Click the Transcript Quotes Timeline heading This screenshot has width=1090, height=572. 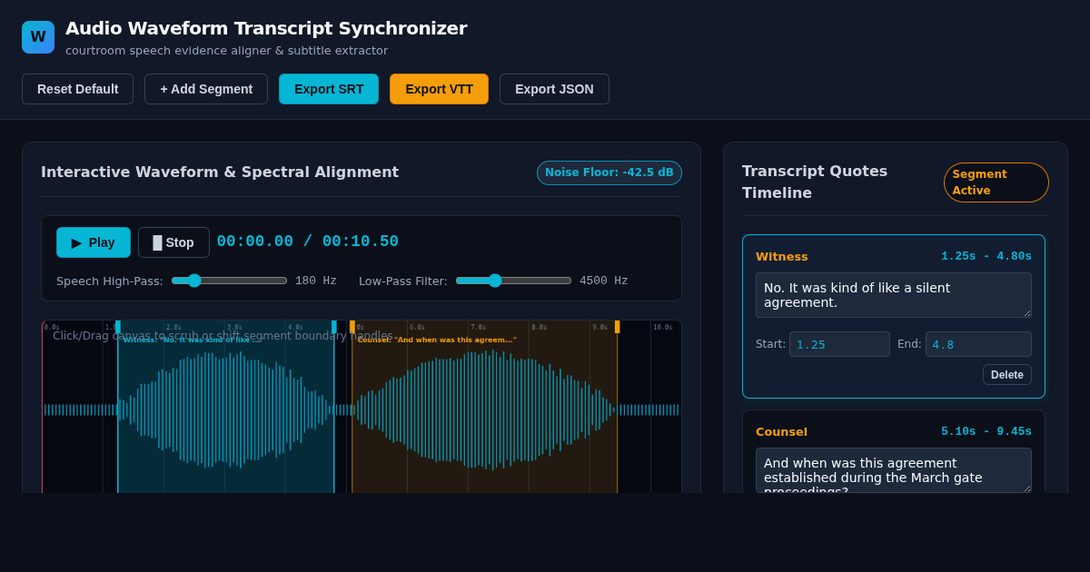[x=815, y=182]
